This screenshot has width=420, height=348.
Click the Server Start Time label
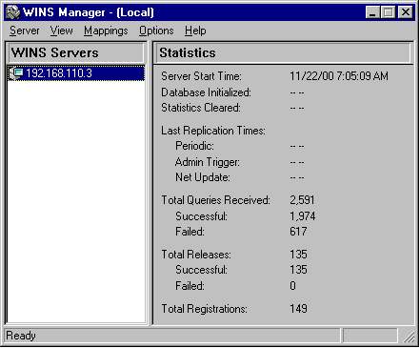pos(201,76)
